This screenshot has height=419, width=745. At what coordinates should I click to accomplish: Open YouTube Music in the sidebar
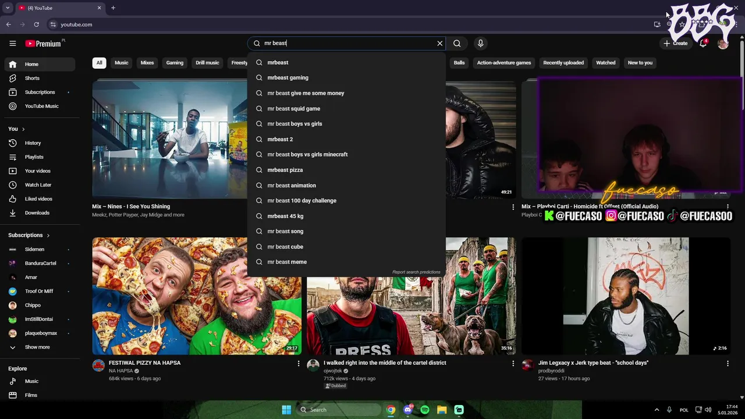point(40,106)
